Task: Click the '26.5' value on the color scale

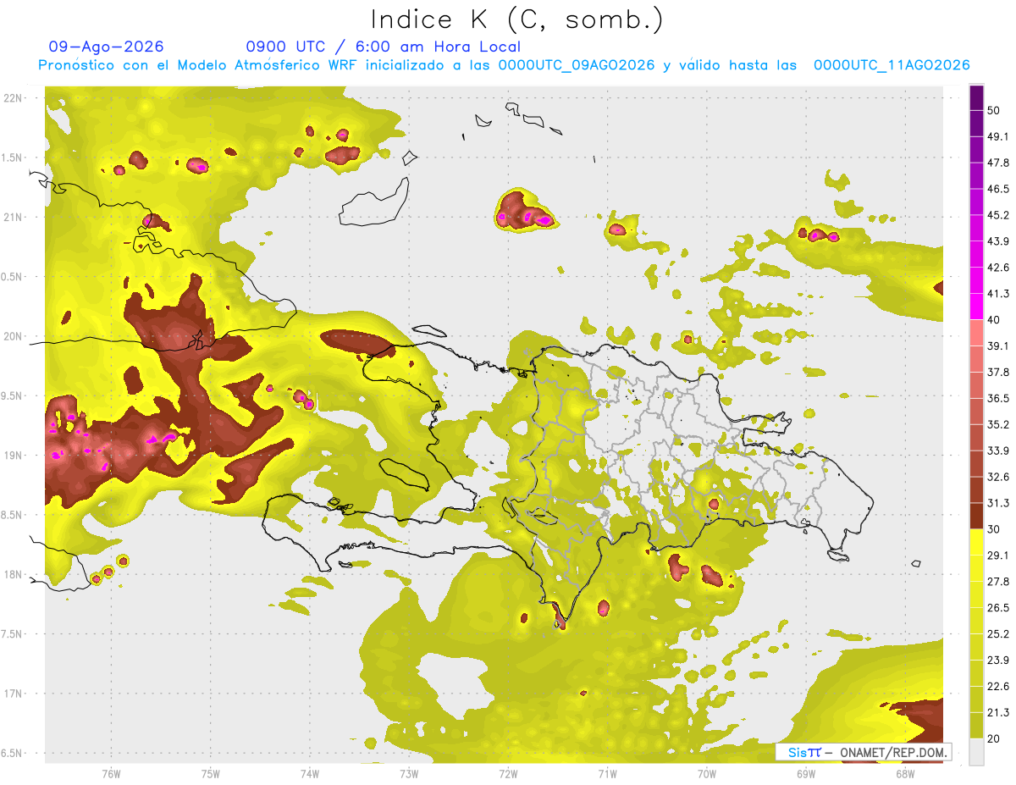Action: pyautogui.click(x=998, y=608)
